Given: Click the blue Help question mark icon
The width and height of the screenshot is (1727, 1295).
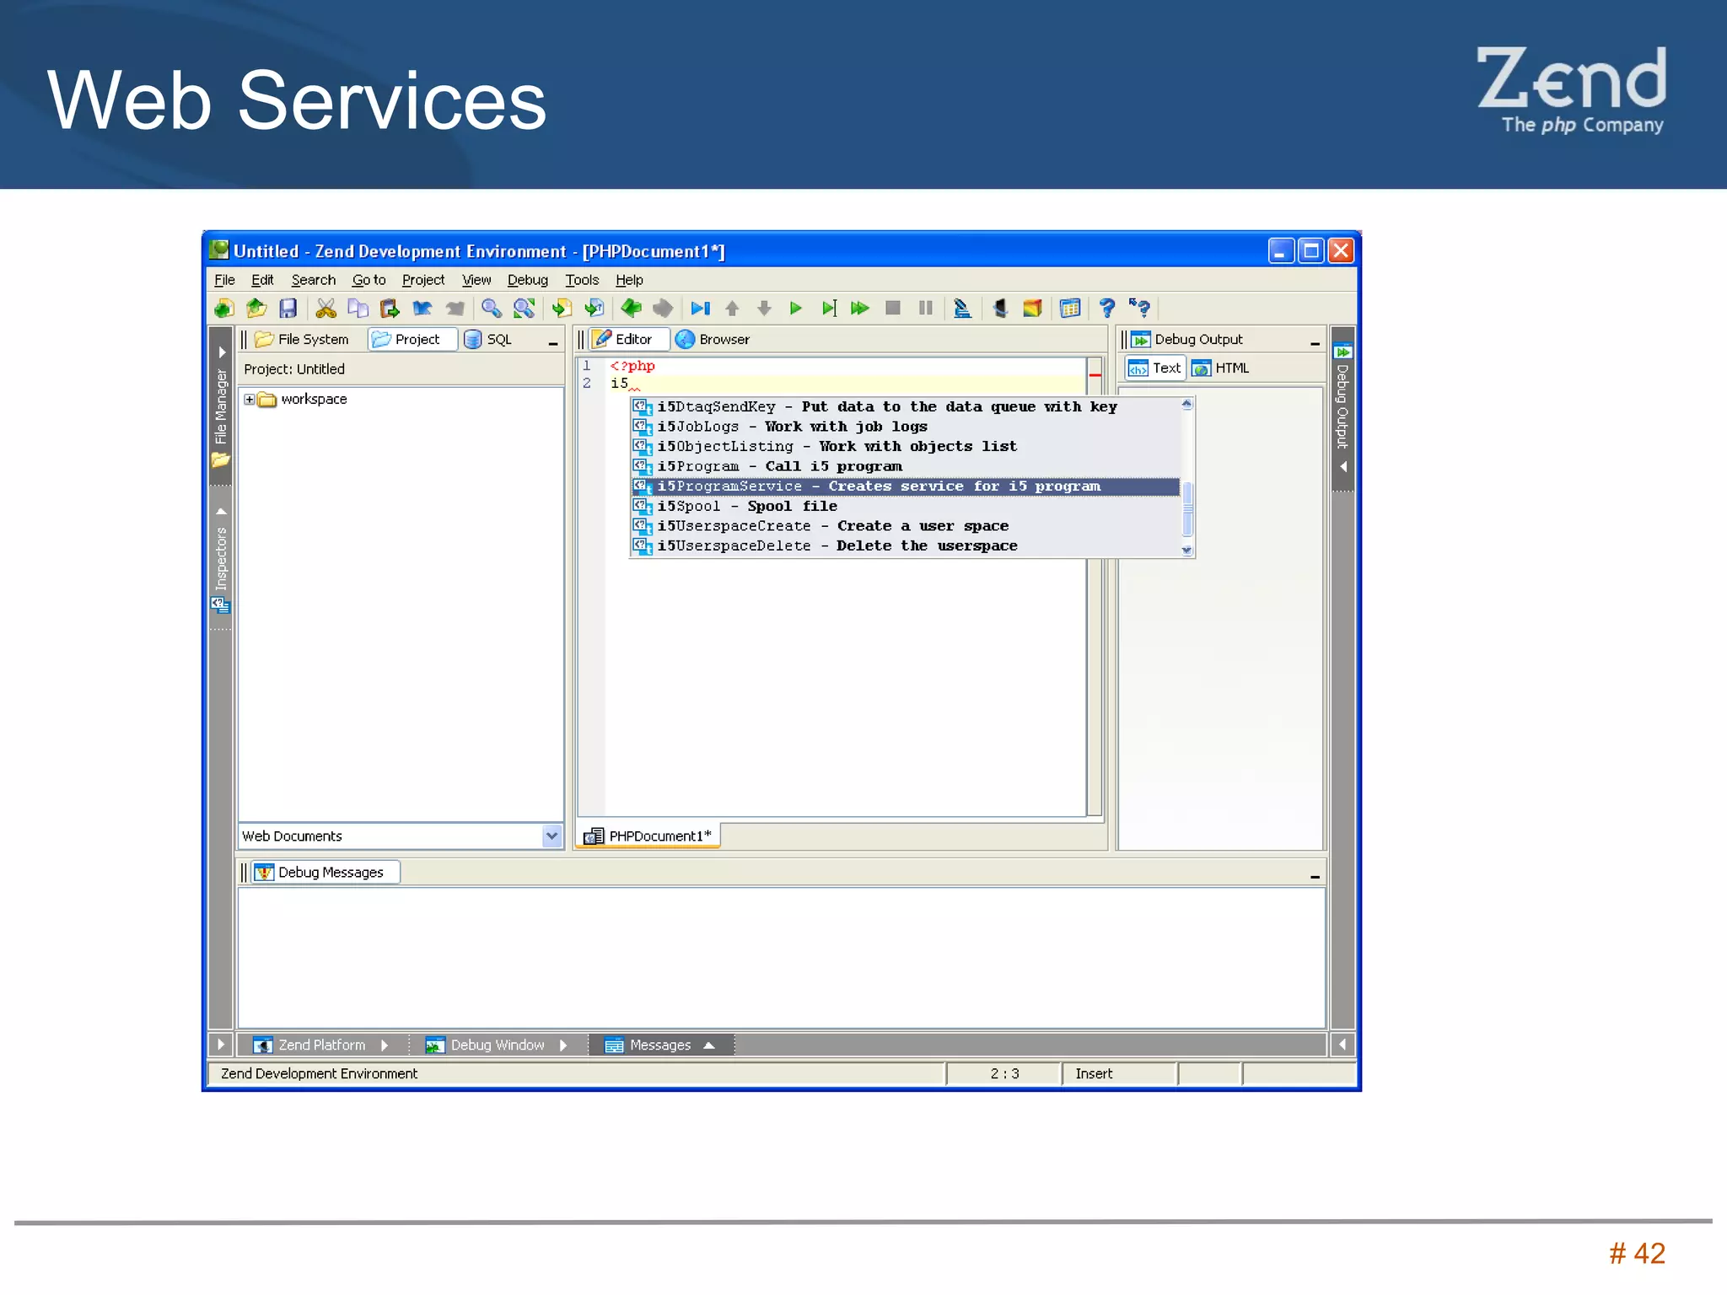Looking at the screenshot, I should coord(1107,309).
